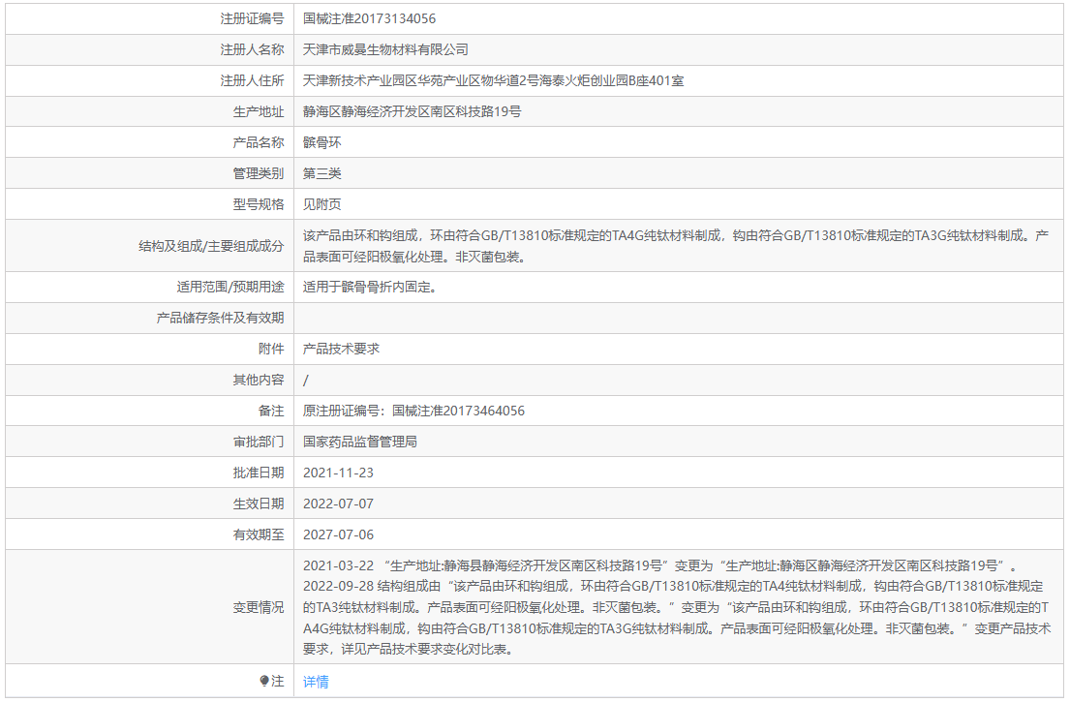Screen dimensions: 1070x702
Task: Select the value 产品技术要求 in 附件 row
Action: pyautogui.click(x=341, y=349)
